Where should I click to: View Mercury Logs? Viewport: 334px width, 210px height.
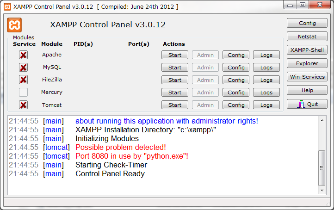[266, 93]
